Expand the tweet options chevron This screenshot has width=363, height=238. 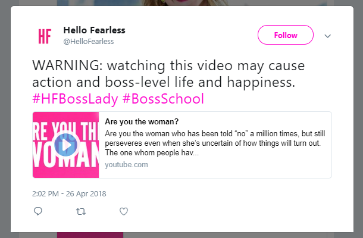pos(327,36)
